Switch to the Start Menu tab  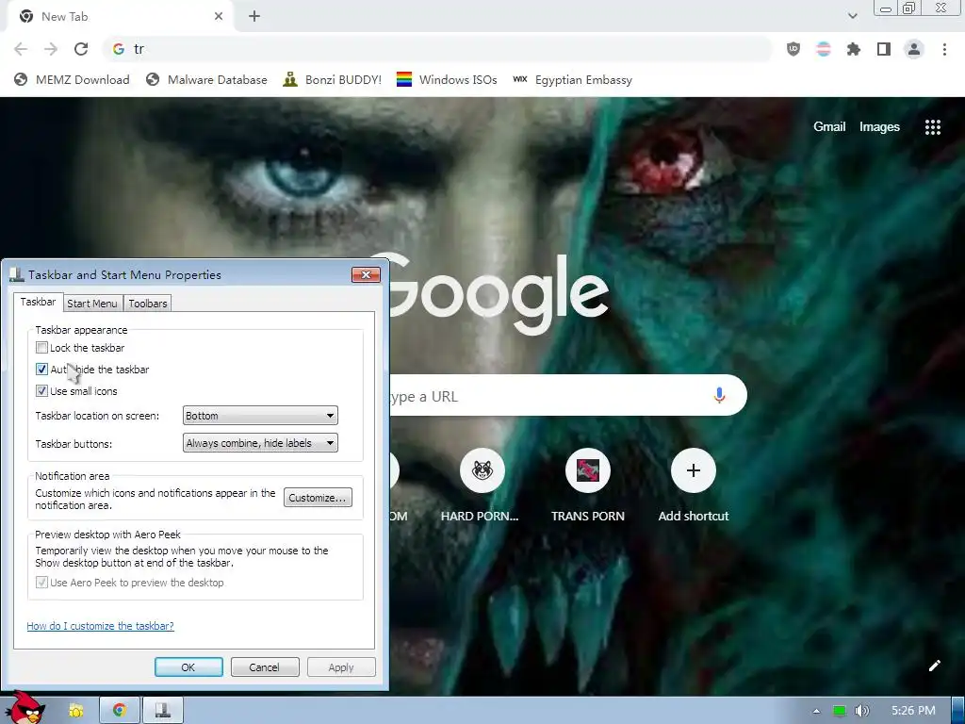pos(92,304)
